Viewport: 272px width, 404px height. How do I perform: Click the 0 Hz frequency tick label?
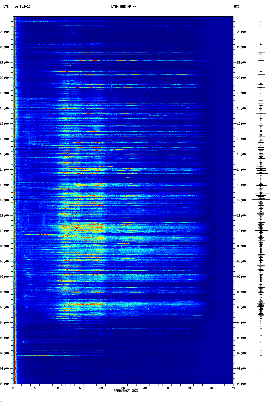click(13, 388)
